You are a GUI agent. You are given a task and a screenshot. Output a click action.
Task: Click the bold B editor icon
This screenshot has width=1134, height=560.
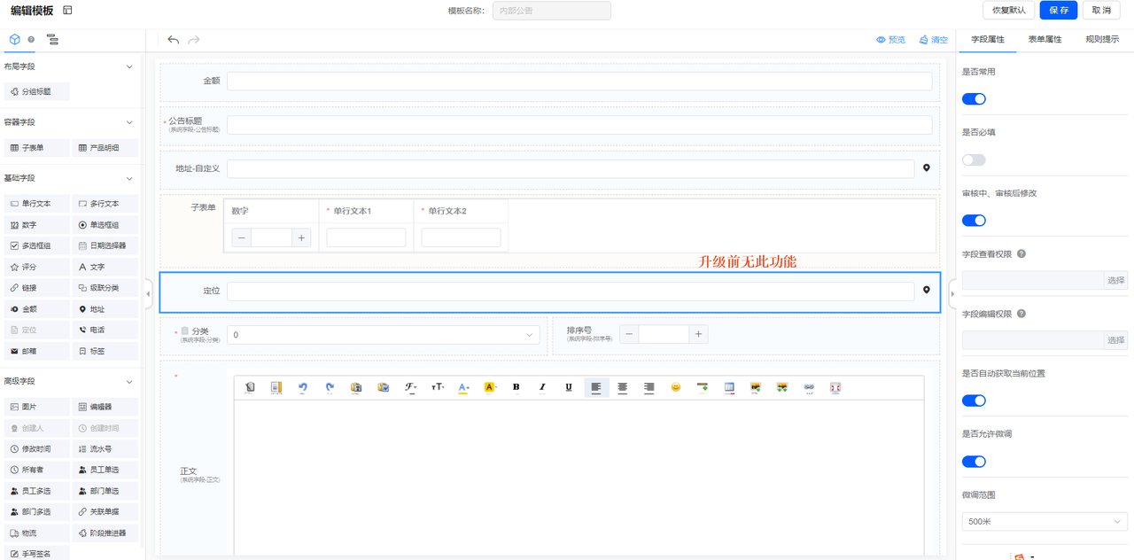coord(516,387)
